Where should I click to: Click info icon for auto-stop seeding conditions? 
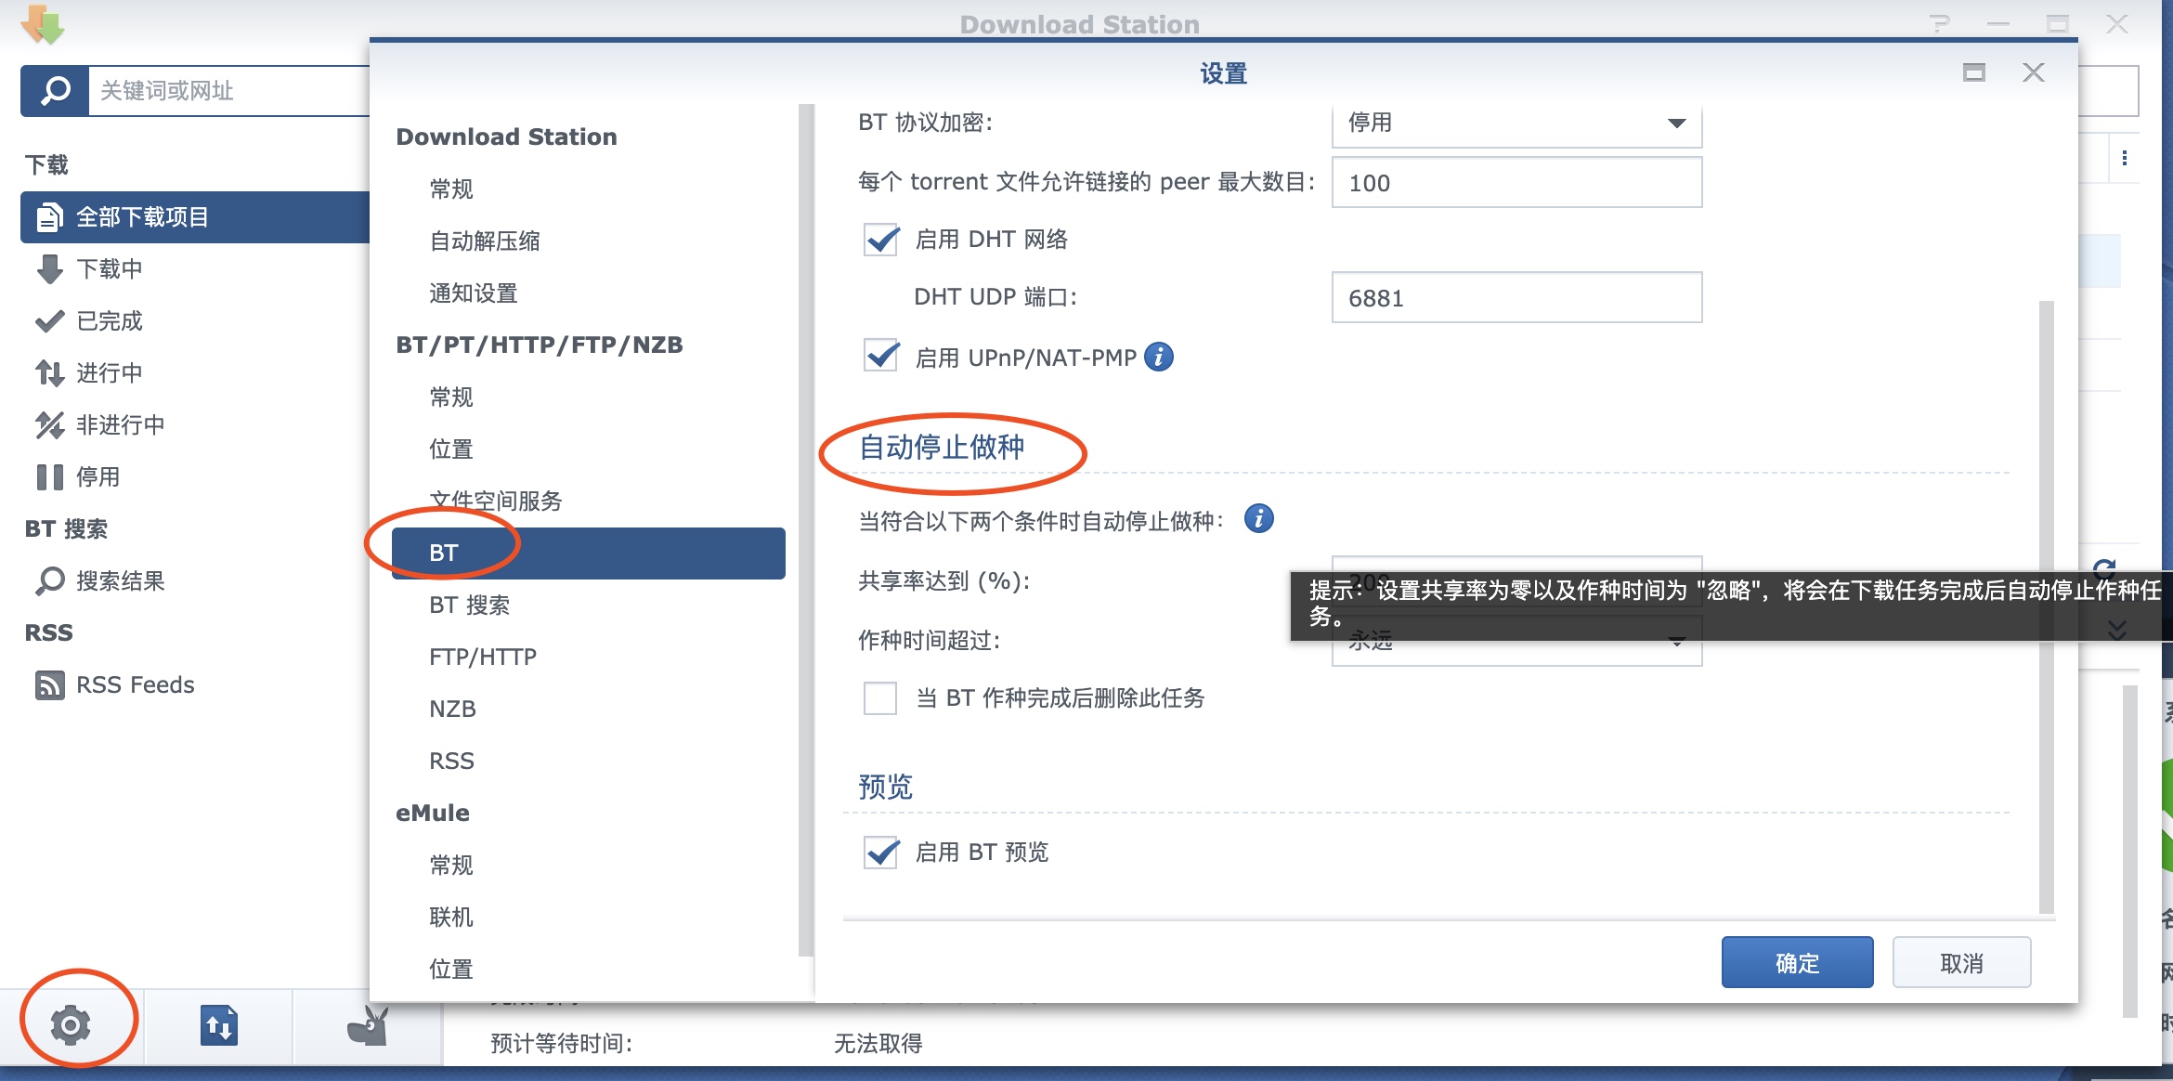click(x=1259, y=518)
